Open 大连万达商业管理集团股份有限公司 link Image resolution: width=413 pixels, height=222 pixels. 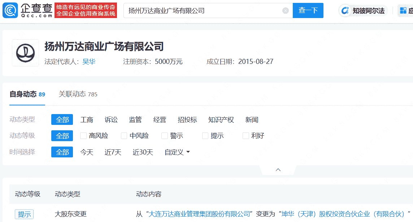(199, 214)
